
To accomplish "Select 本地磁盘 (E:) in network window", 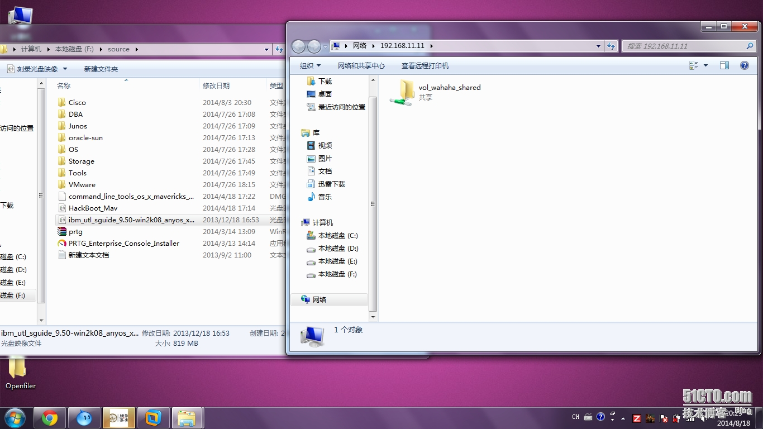I will click(x=333, y=261).
